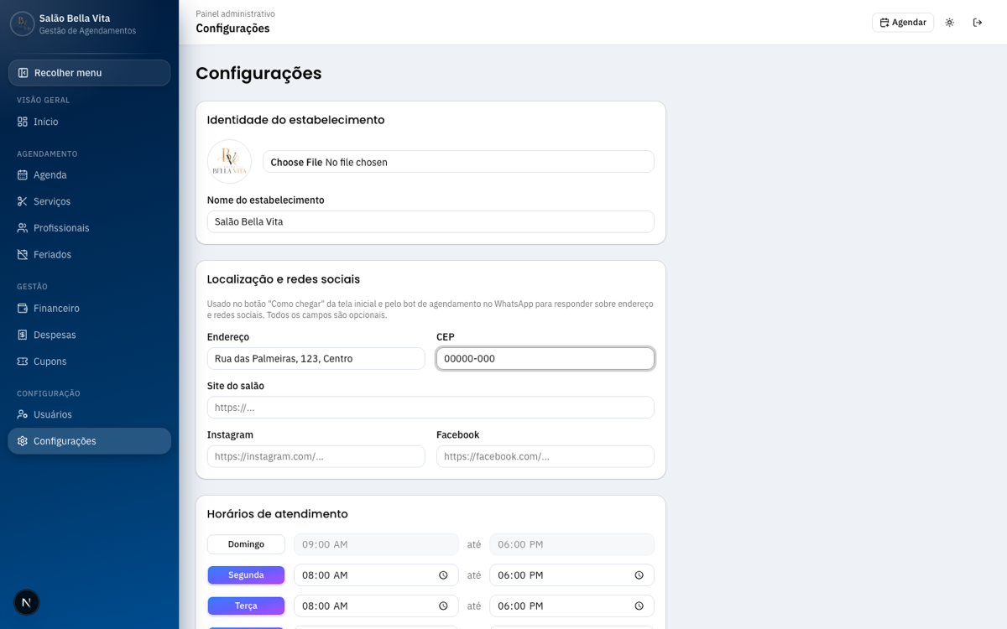Click Choose File to upload a logo

tap(296, 162)
